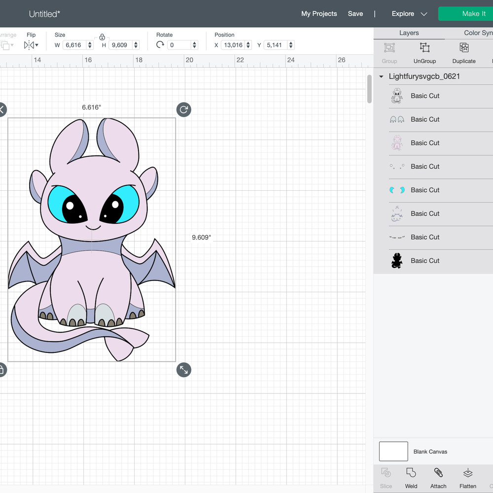The height and width of the screenshot is (493, 493).
Task: Collapse the Lightfurysvgcb_0621 layer group
Action: pos(381,77)
